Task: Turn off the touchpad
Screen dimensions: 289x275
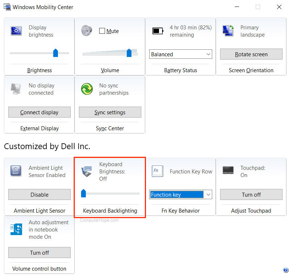Action: (251, 194)
